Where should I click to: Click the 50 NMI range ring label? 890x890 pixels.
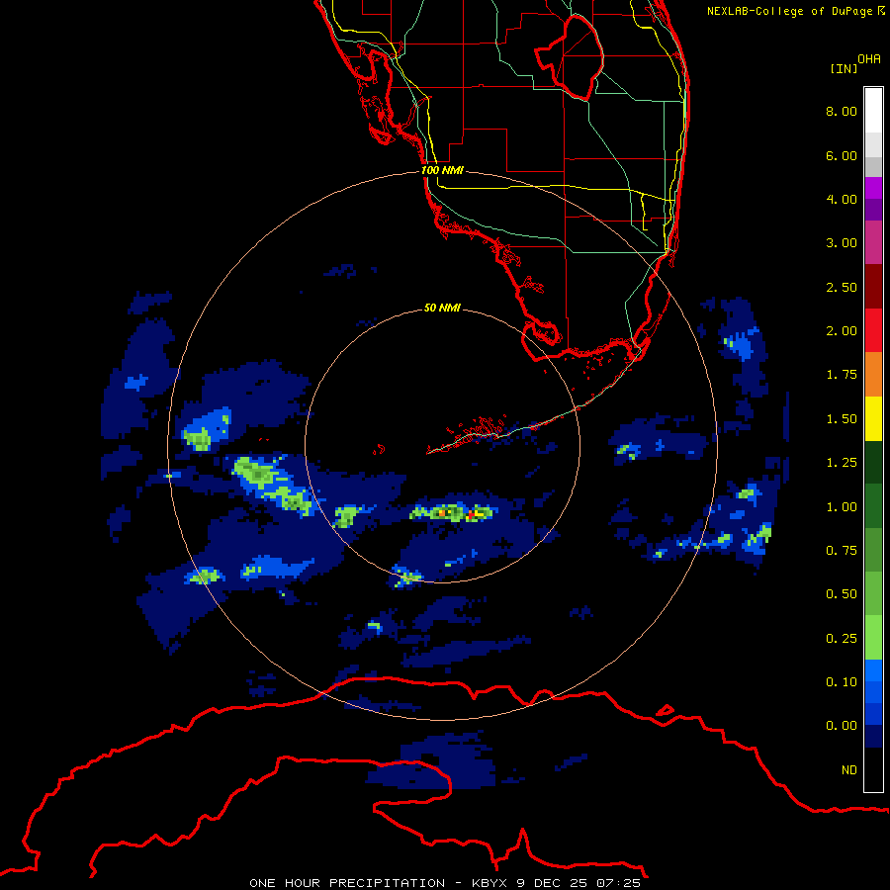tap(442, 308)
